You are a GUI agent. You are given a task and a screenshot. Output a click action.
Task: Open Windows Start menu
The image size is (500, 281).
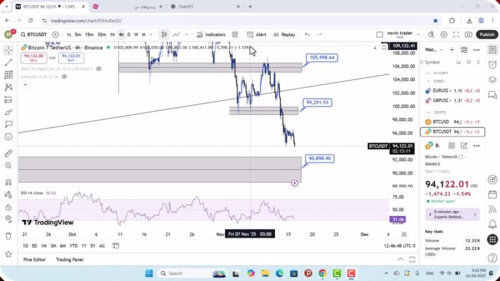[x=149, y=274]
